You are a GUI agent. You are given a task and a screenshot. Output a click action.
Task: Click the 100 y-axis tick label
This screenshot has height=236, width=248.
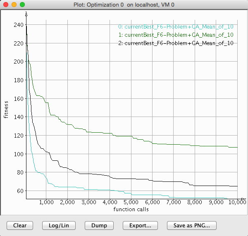click(x=18, y=154)
